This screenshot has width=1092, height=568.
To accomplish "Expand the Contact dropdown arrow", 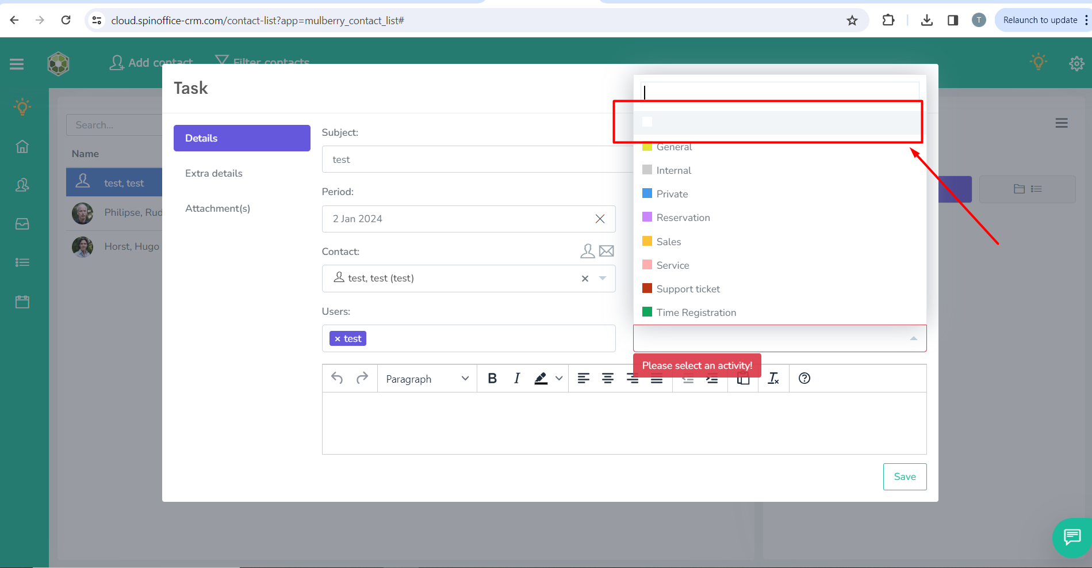I will pos(603,278).
